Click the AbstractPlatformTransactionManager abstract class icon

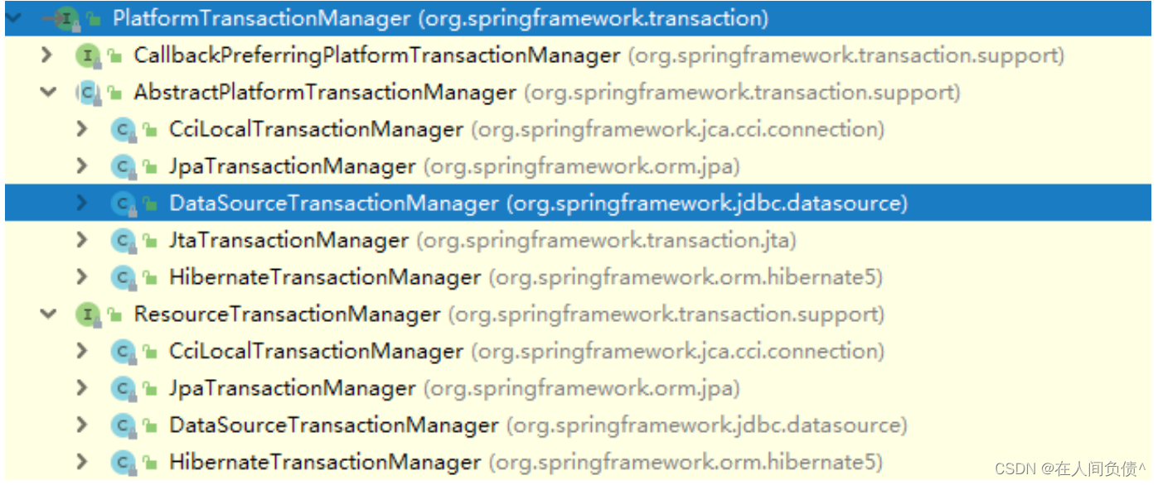pos(86,93)
